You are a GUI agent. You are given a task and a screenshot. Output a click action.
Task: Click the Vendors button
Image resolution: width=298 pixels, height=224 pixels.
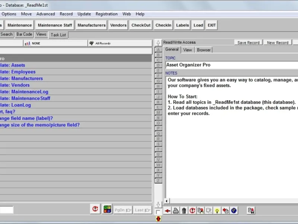[118, 25]
